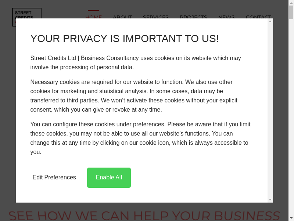
Task: Go to the ABOUT page
Action: (122, 17)
